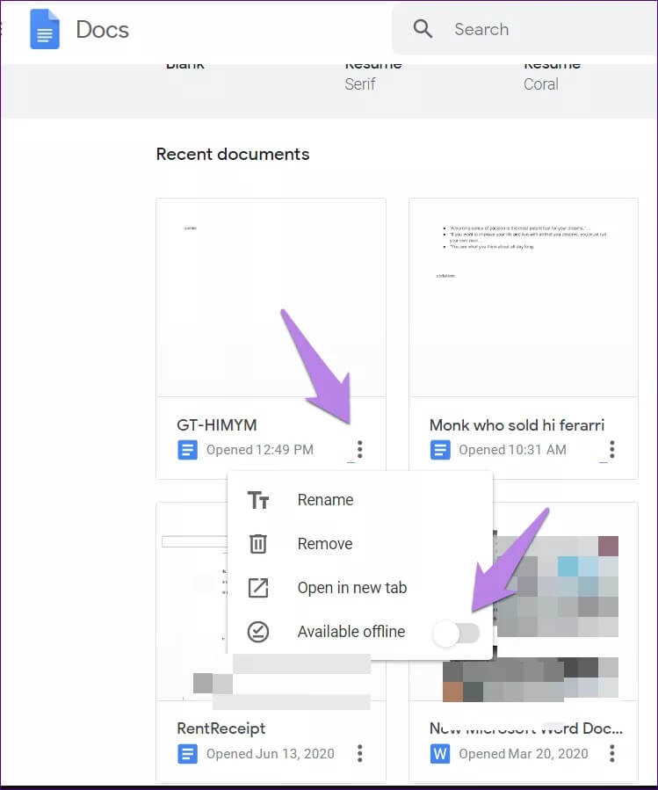Image resolution: width=658 pixels, height=790 pixels.
Task: Select the Coral resume template label
Action: [541, 83]
